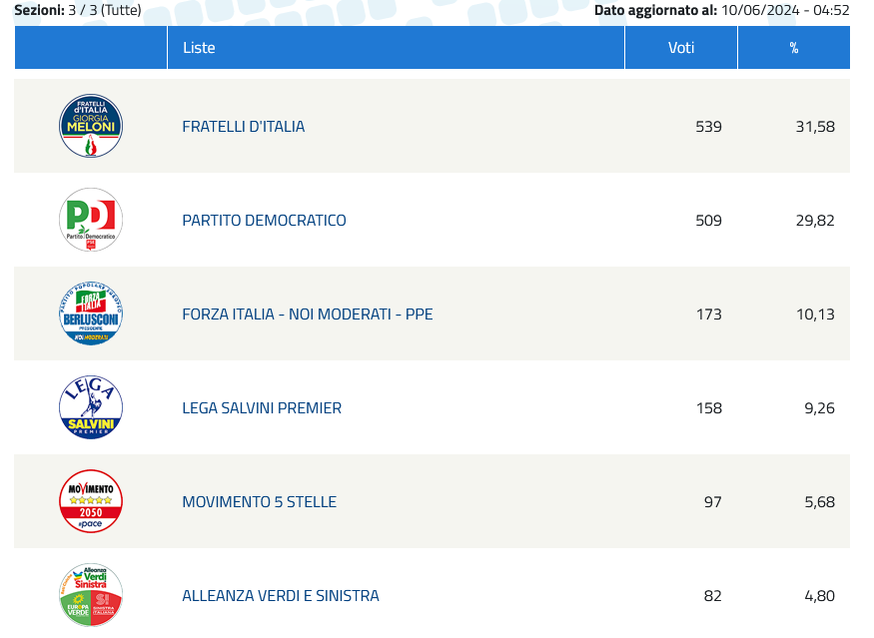Viewport: 874px width, 638px height.
Task: Click the 539 votes cell
Action: (x=708, y=127)
